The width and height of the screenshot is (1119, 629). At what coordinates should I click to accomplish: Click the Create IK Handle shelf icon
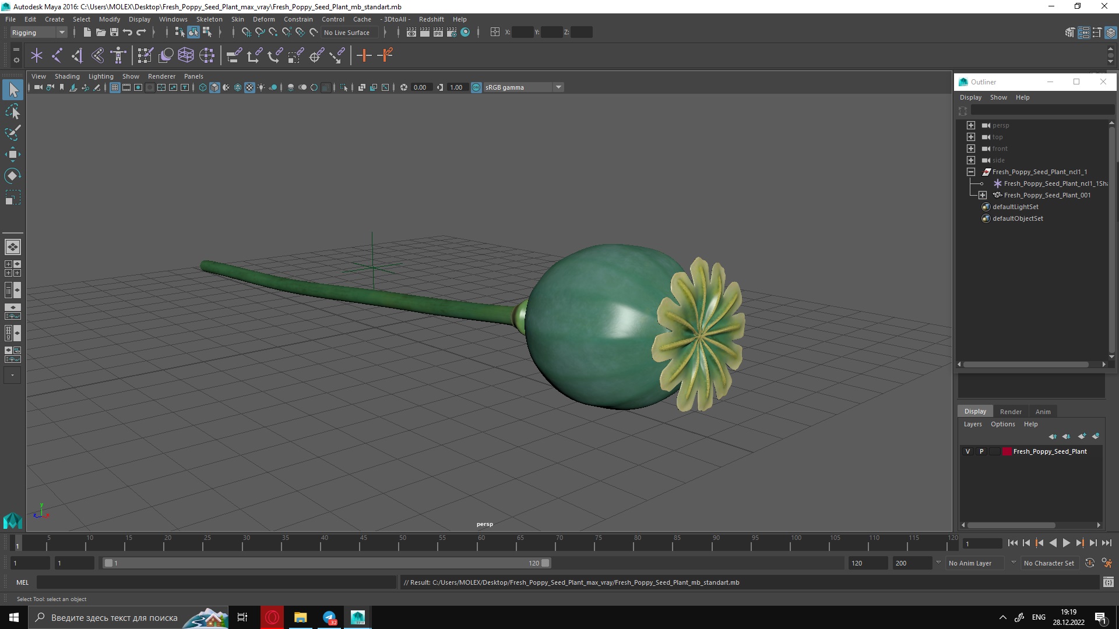[x=98, y=56]
